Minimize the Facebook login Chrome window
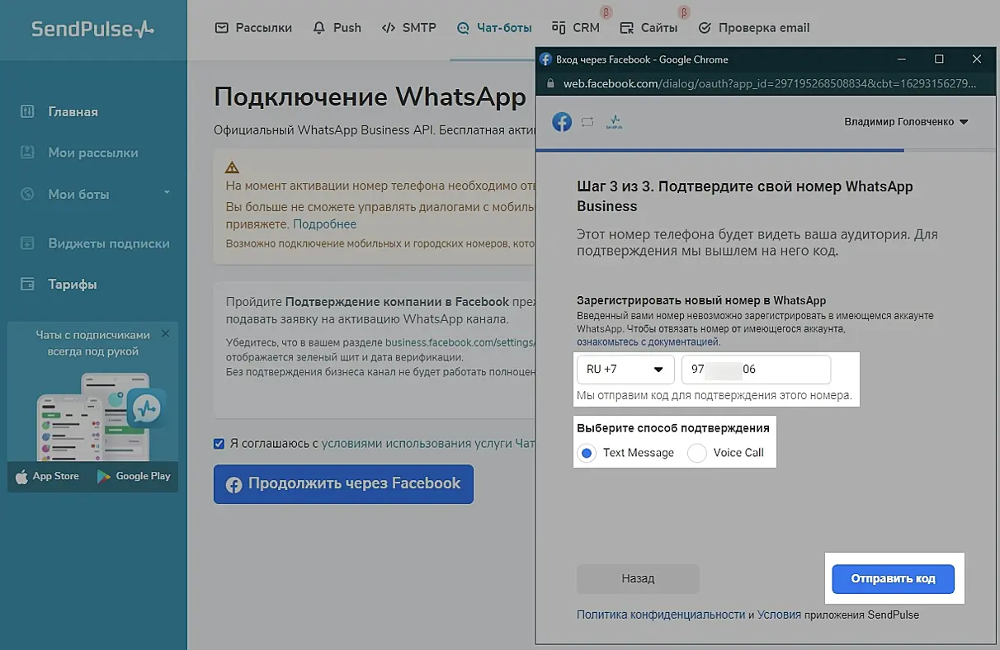 902,59
